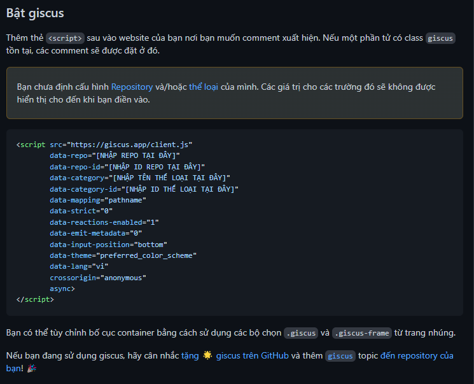Click the star emoji icon
The width and height of the screenshot is (474, 384).
(207, 355)
